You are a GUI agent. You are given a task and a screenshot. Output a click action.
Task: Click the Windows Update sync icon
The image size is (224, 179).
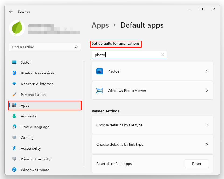14,170
